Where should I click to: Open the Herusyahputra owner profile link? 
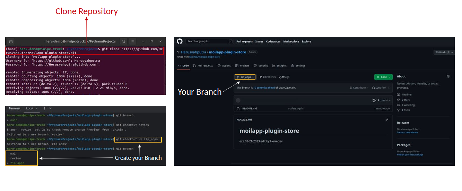coord(193,52)
